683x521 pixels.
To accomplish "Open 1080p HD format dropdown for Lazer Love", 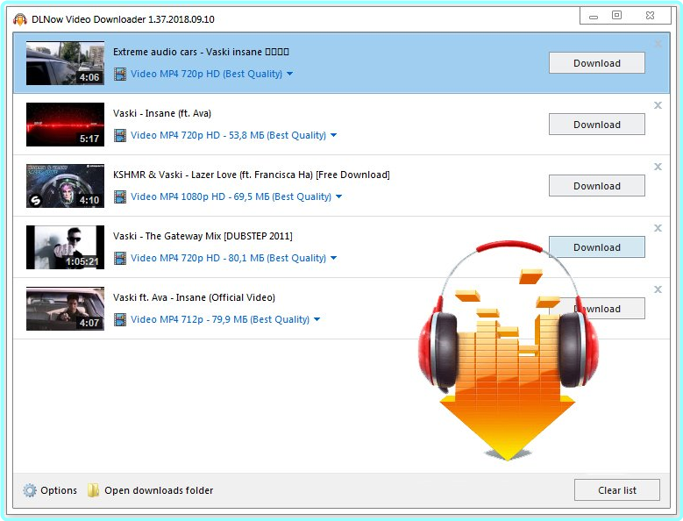I will pos(338,197).
